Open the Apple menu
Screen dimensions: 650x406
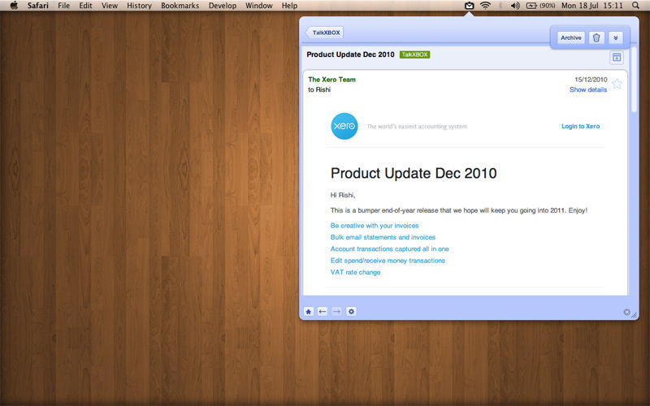tap(14, 6)
